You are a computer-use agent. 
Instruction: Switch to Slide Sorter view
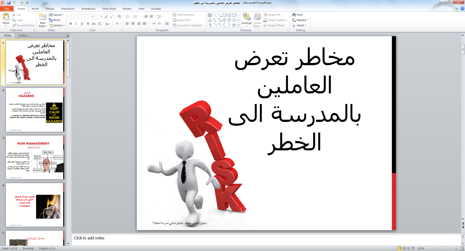tap(405, 248)
